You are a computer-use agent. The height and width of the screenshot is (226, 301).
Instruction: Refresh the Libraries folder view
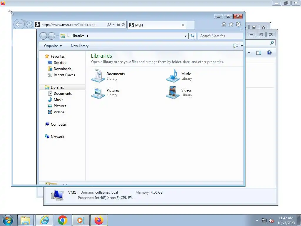(x=192, y=36)
